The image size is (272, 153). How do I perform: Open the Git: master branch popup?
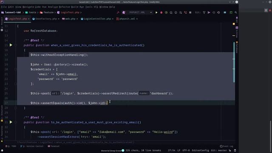pos(219,150)
